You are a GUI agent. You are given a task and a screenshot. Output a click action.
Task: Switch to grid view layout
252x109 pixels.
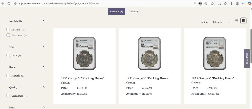point(243,21)
